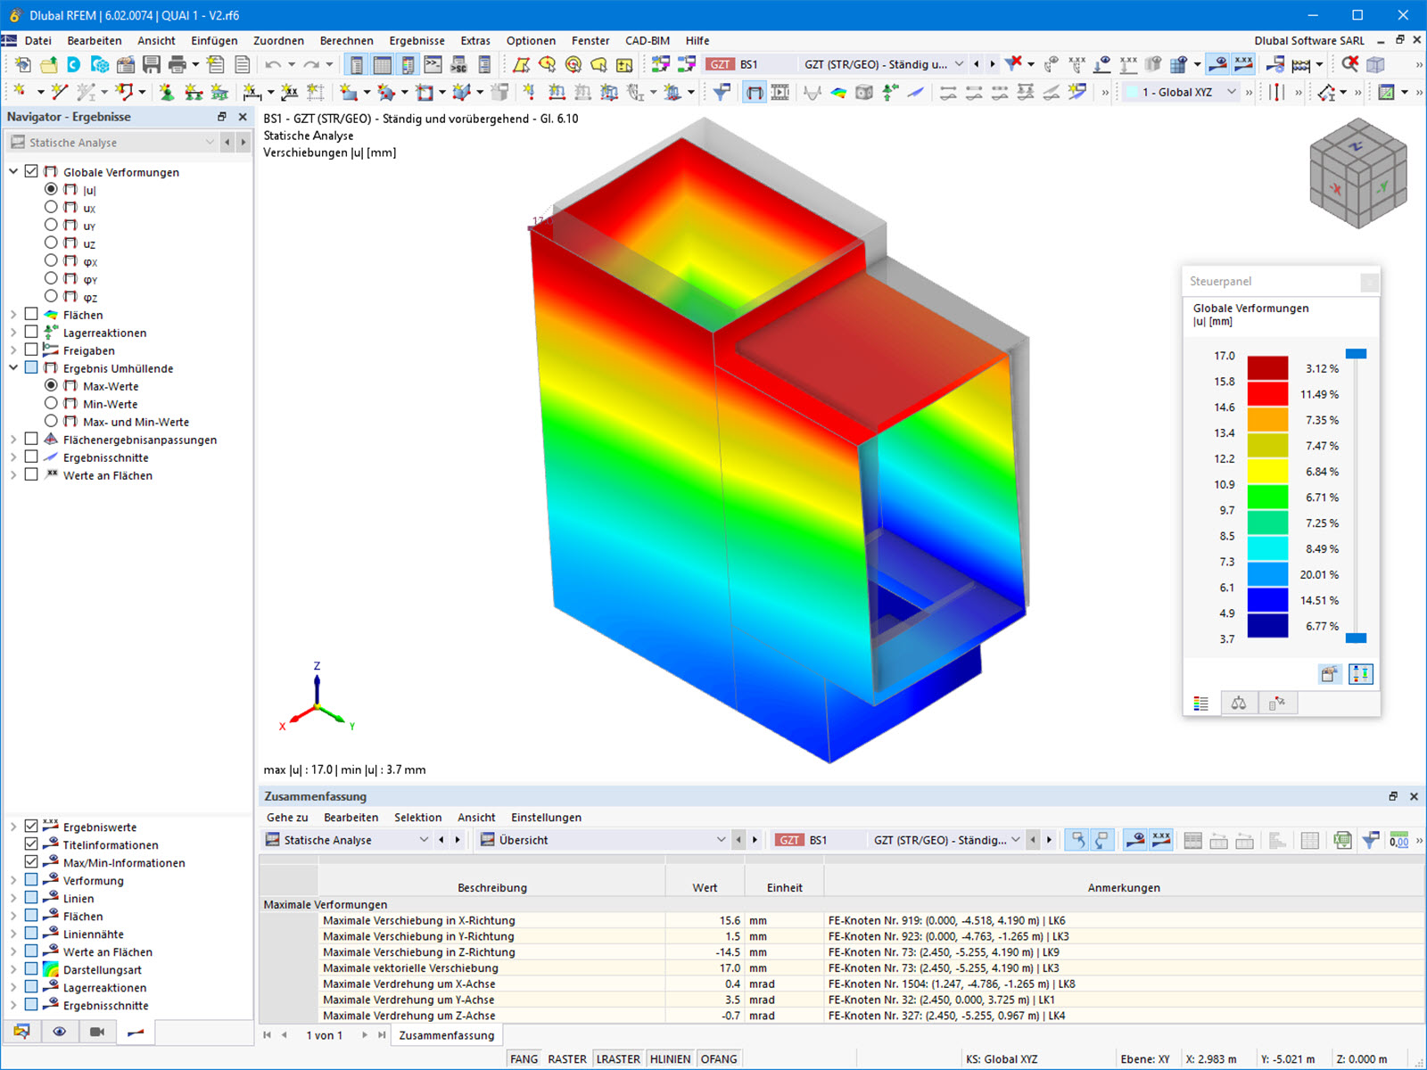Select the uZ displacement radio button
Screen dimensions: 1427x1070
tap(51, 243)
